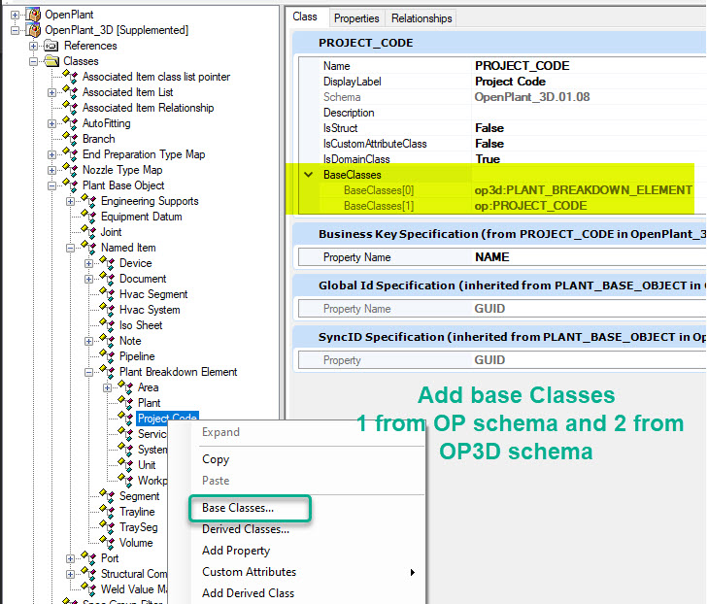The height and width of the screenshot is (604, 708).
Task: Expand the References node
Action: click(x=33, y=46)
